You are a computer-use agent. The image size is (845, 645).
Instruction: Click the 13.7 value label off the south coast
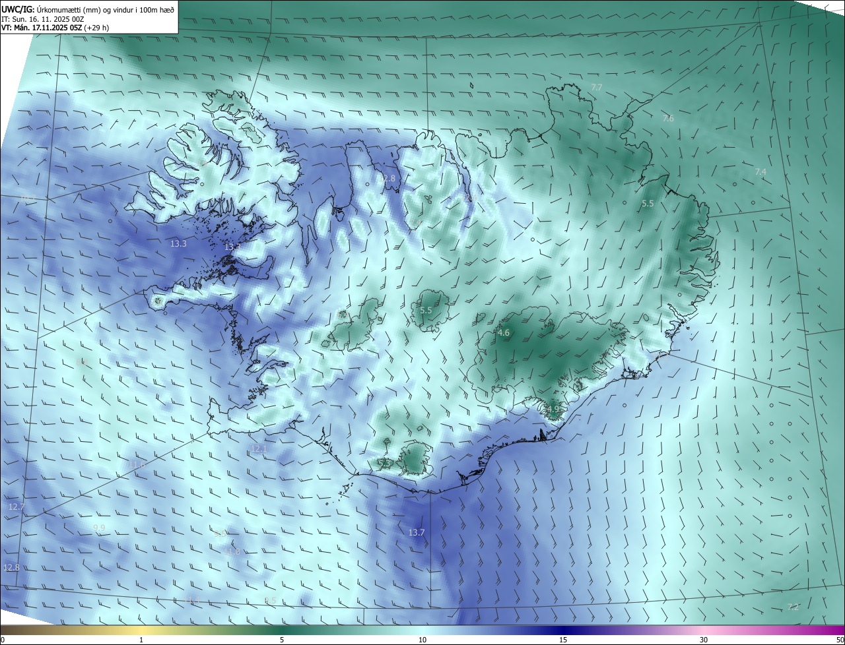click(x=417, y=532)
